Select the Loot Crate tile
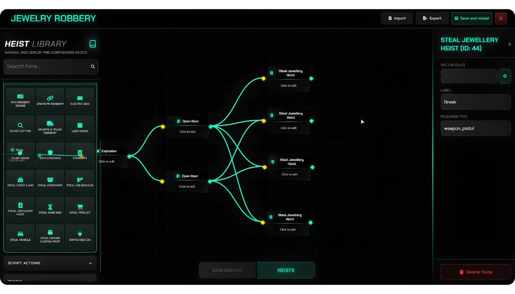 click(80, 127)
